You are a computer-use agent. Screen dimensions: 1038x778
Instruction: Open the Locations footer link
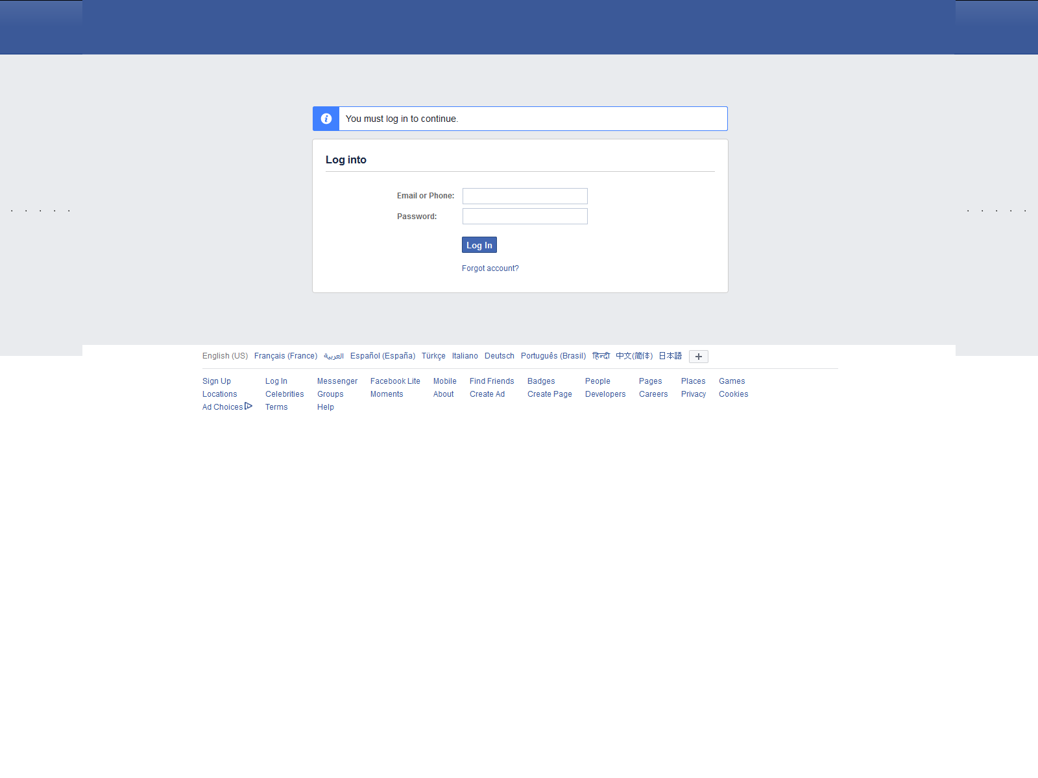220,394
